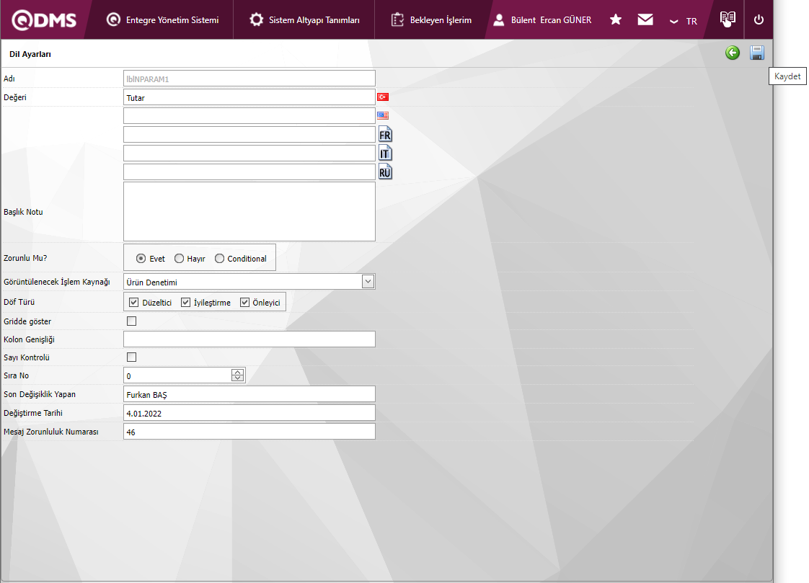Uncheck the Düzeltici checkbox
The height and width of the screenshot is (583, 809).
(x=133, y=302)
